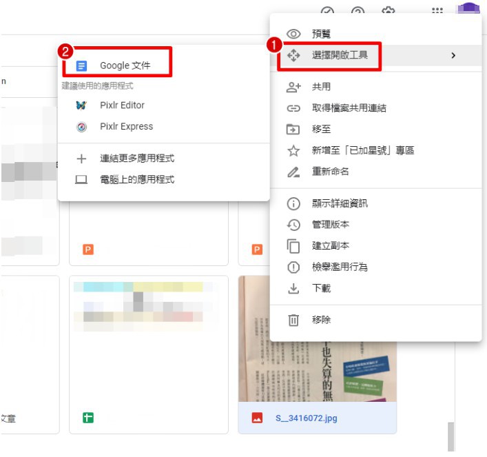Open 管理版本 version history
This screenshot has width=487, height=457.
331,225
